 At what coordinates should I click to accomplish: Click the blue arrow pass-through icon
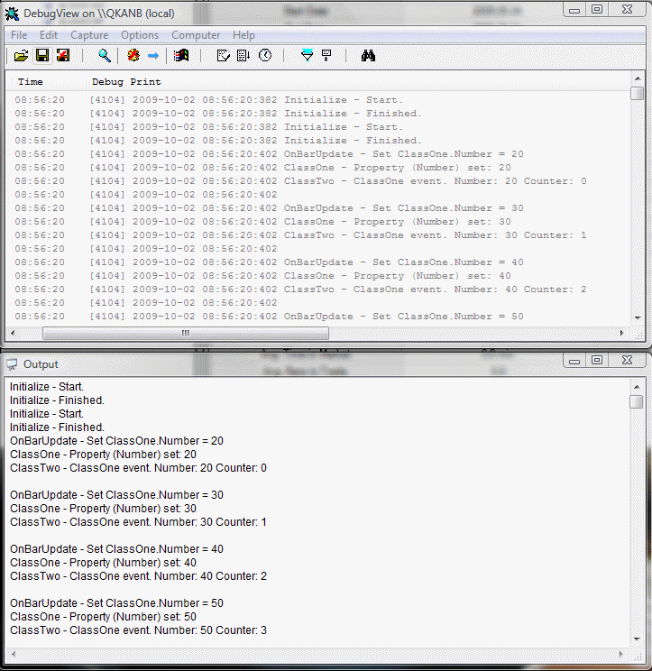(x=153, y=56)
